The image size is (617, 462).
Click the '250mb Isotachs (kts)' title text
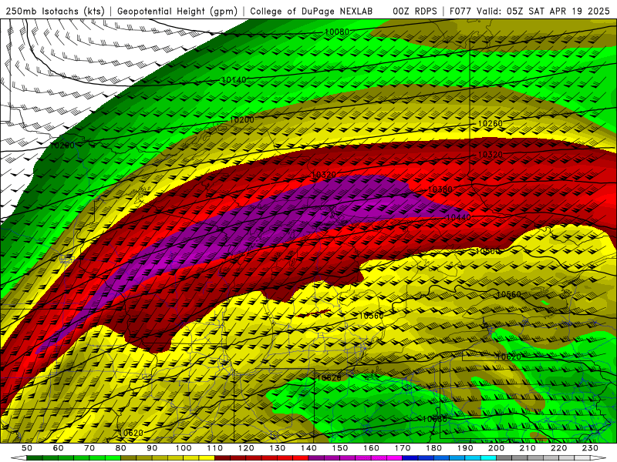coord(56,12)
